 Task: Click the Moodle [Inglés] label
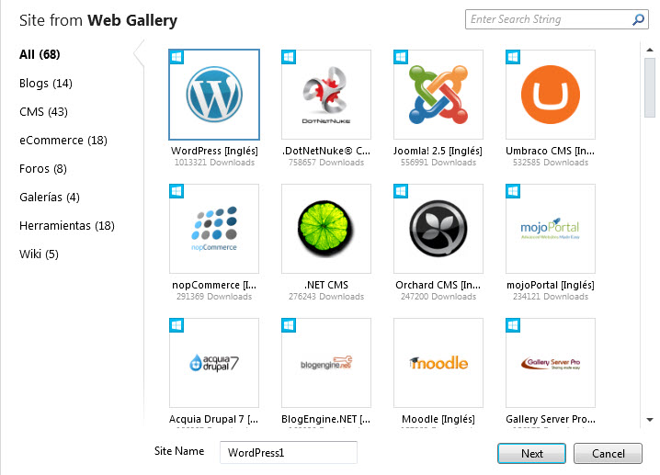coord(438,420)
